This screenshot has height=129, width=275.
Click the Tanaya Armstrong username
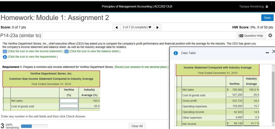251,6
